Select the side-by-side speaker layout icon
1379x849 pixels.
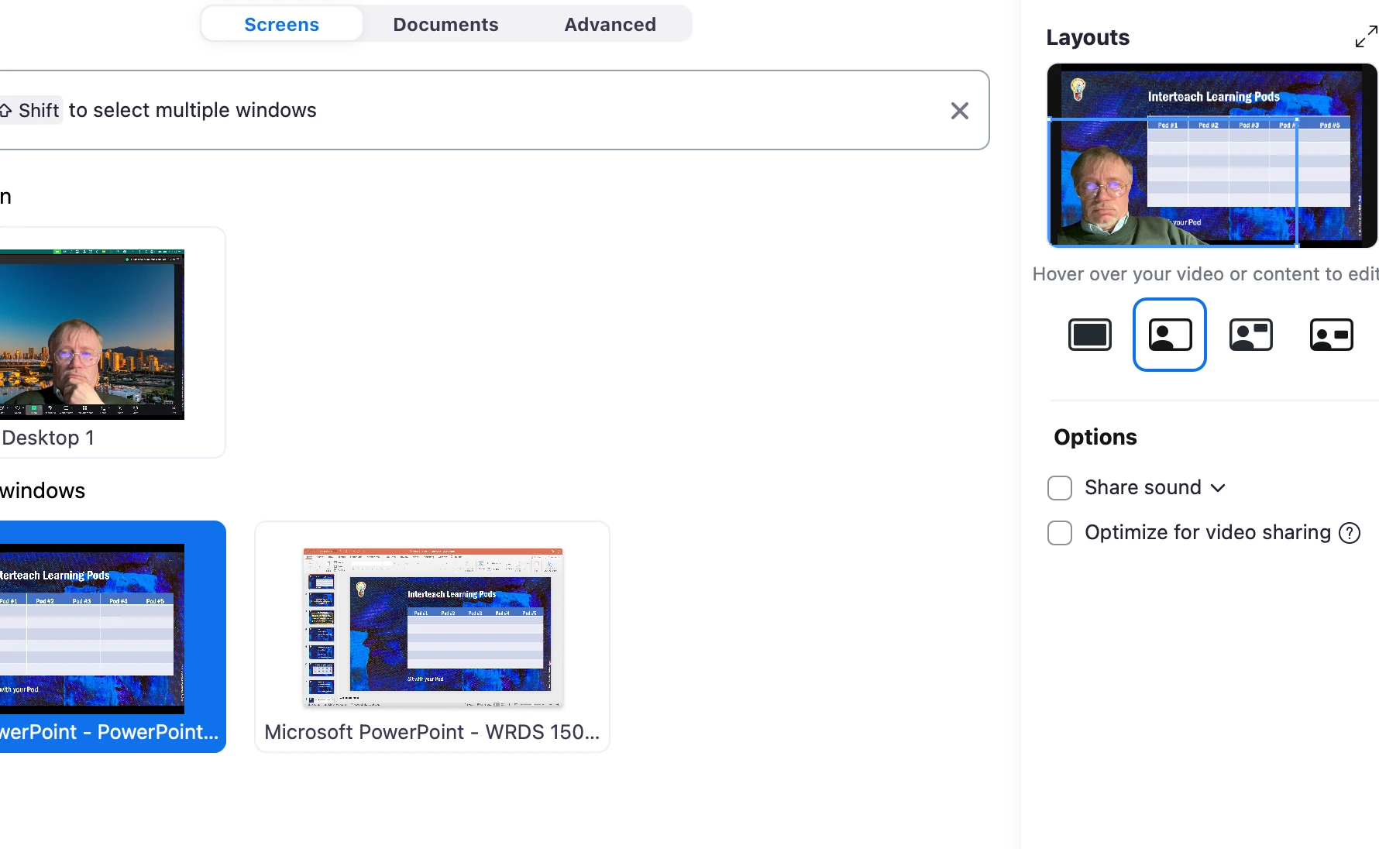click(x=1331, y=335)
